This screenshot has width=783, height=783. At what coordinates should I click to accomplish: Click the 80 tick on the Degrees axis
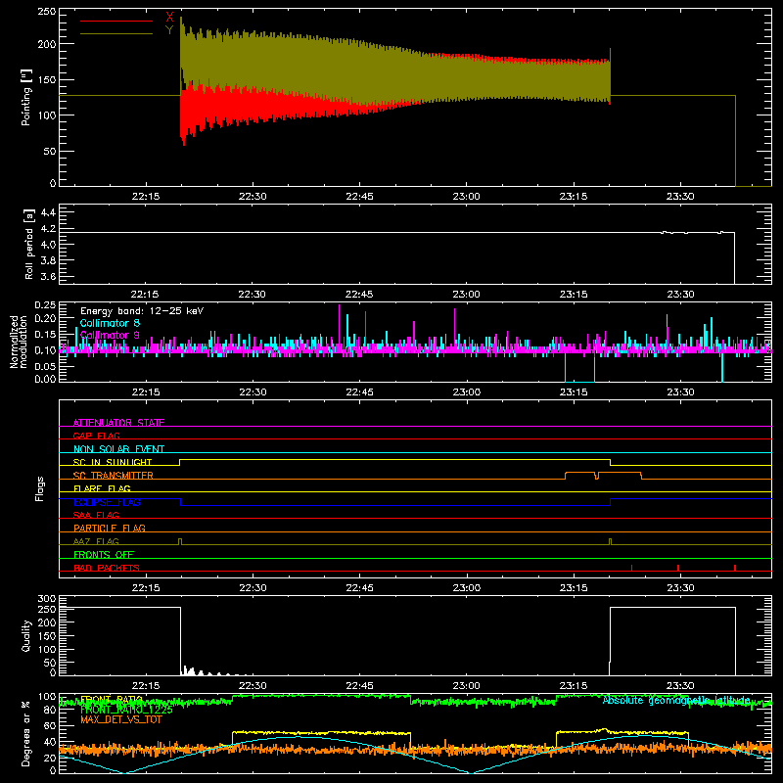(50, 710)
